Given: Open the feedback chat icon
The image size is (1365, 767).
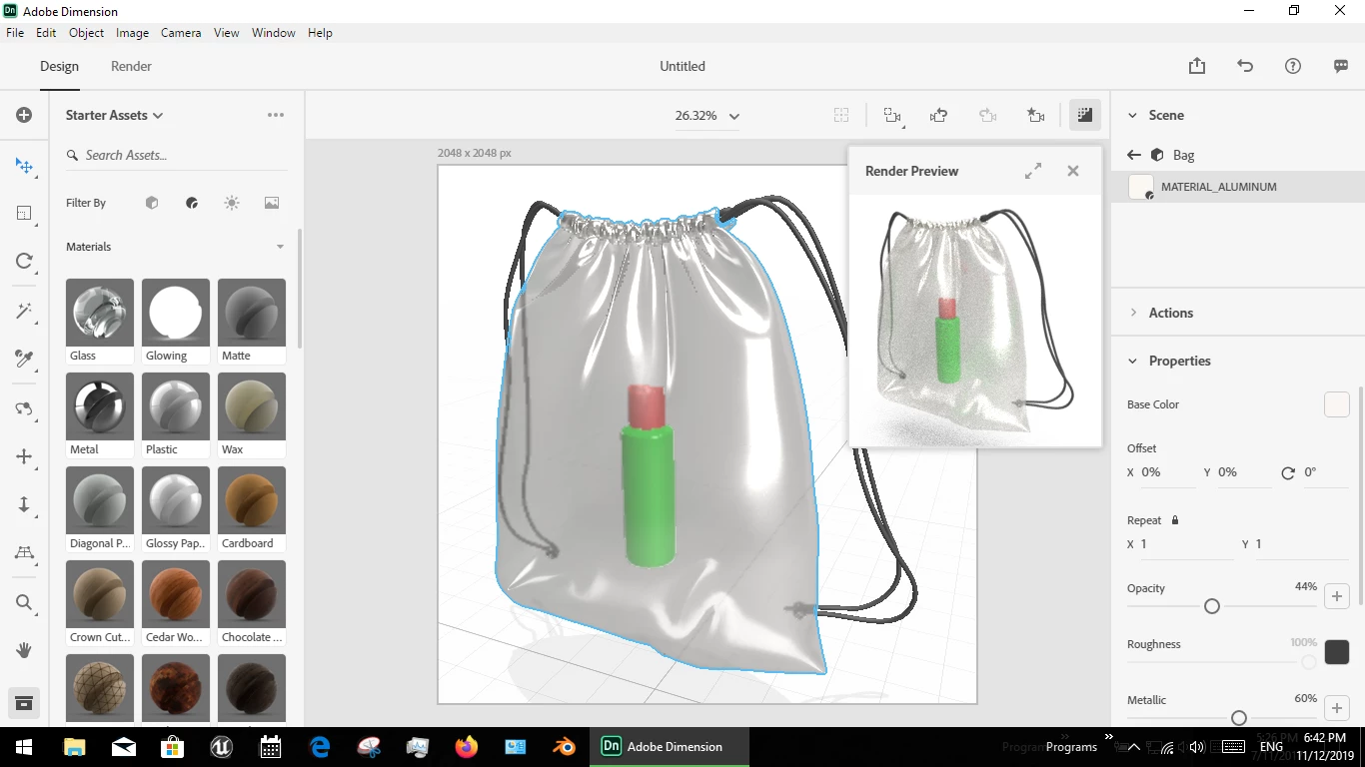Looking at the screenshot, I should click(x=1341, y=66).
